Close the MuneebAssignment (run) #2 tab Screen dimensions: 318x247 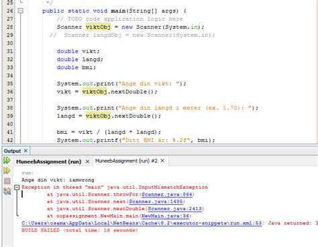(162, 161)
